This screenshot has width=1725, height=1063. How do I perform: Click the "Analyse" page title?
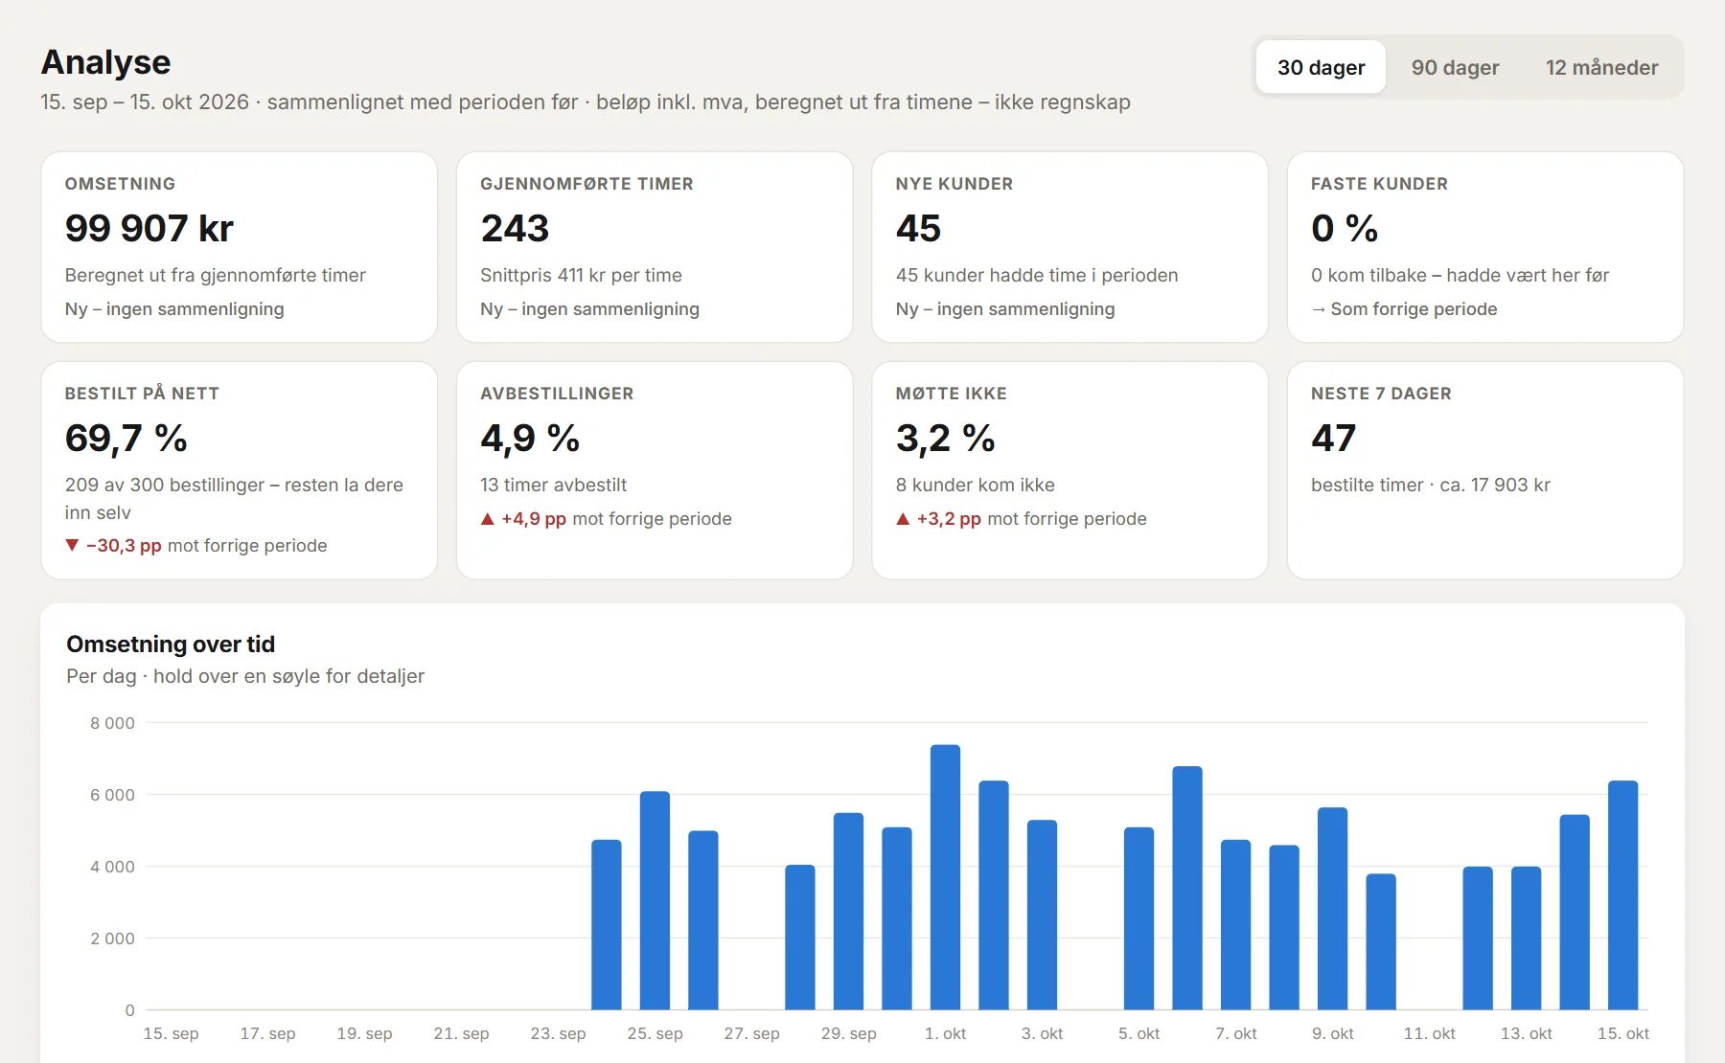point(105,62)
